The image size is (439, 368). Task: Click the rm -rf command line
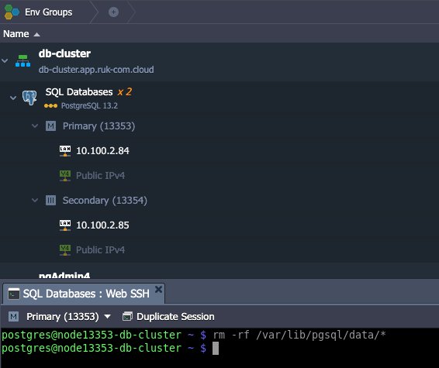point(299,335)
